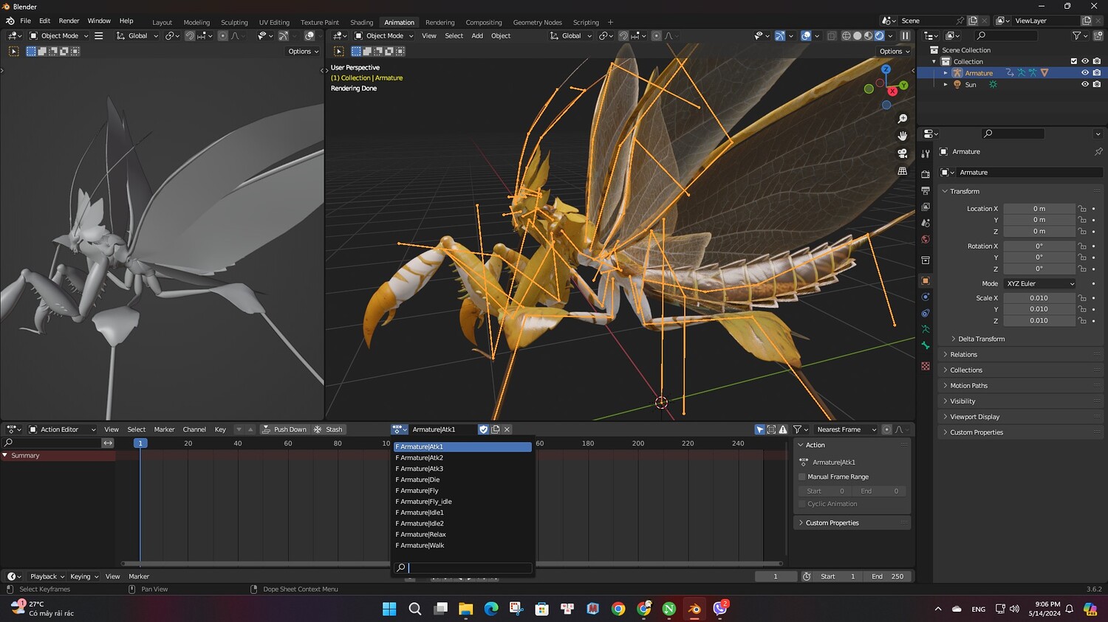This screenshot has height=622, width=1108.
Task: Click the pan view hand icon
Action: 902,136
